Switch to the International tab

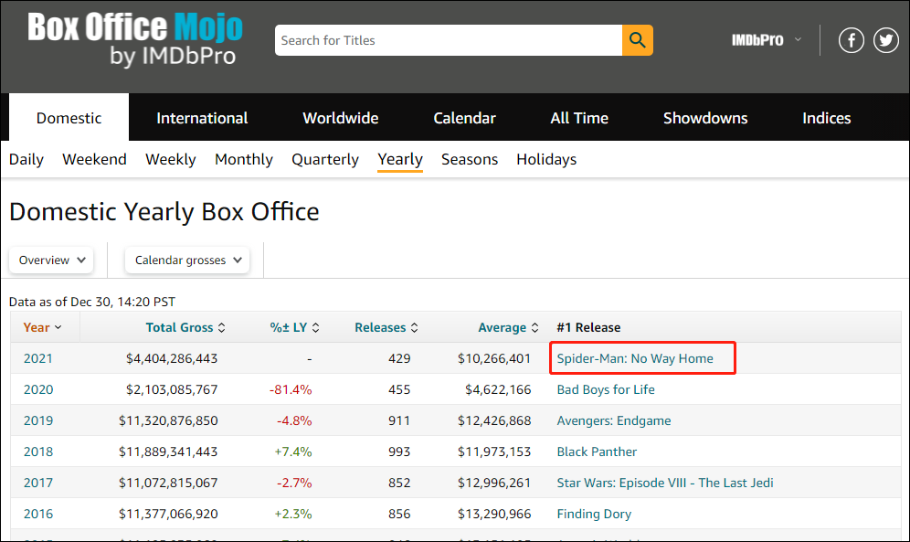(x=202, y=118)
